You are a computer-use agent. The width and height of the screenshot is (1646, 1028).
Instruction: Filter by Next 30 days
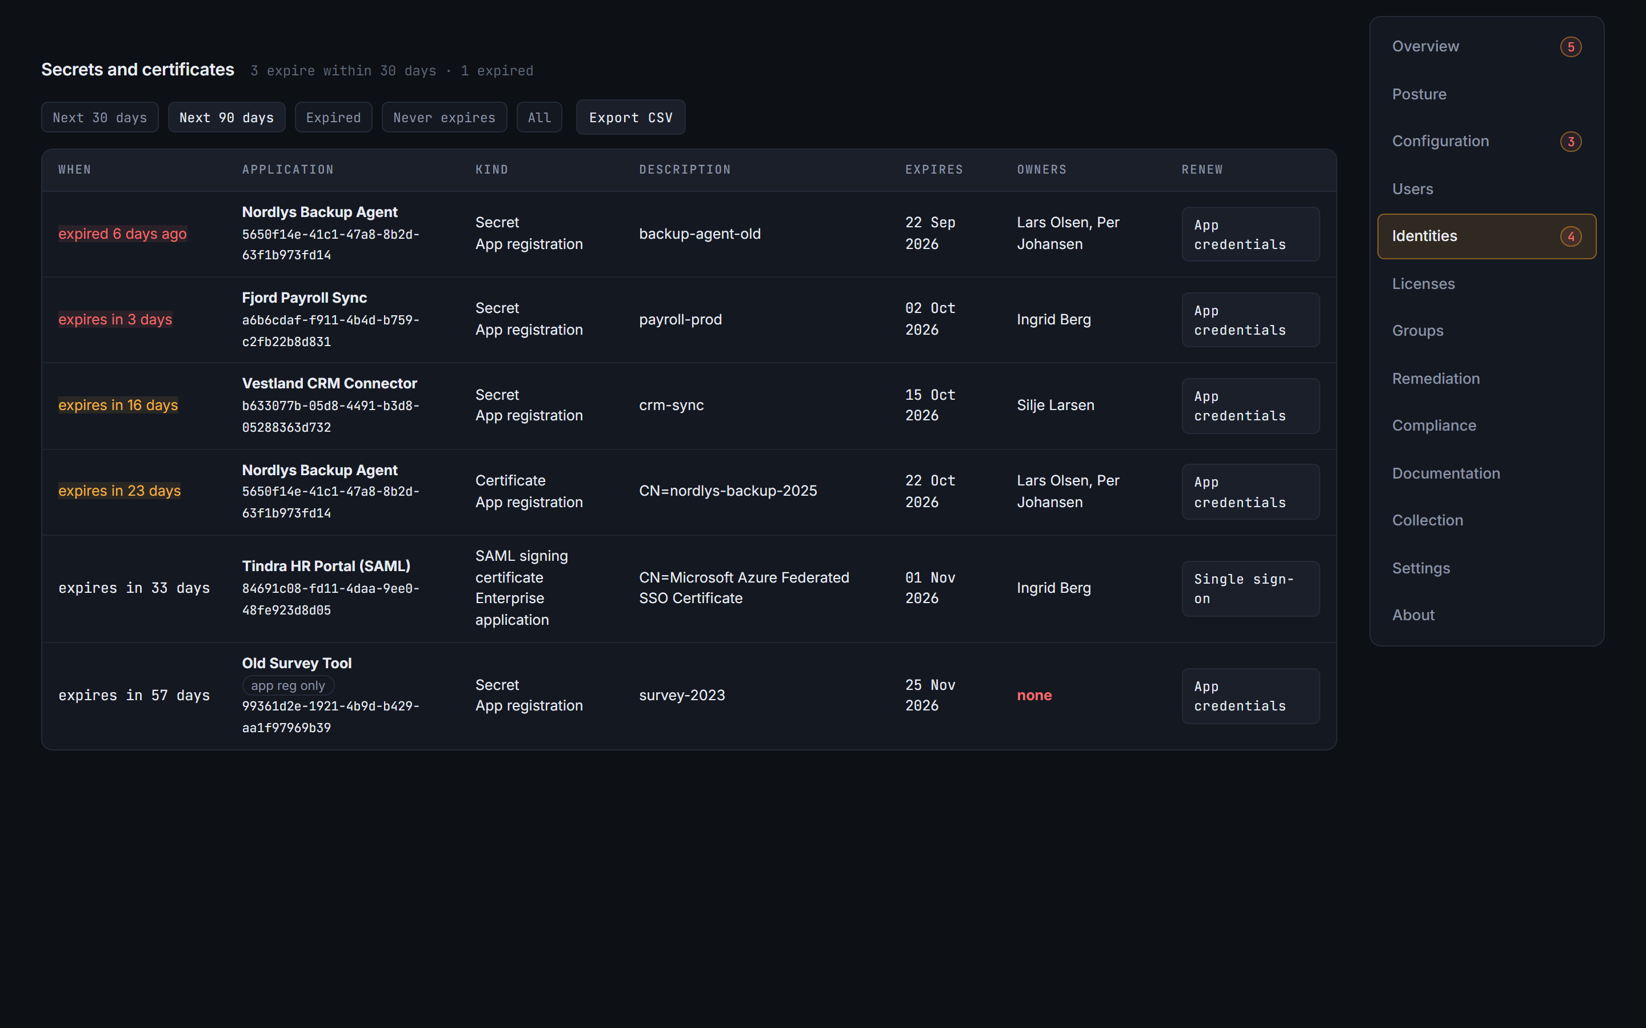pos(100,118)
